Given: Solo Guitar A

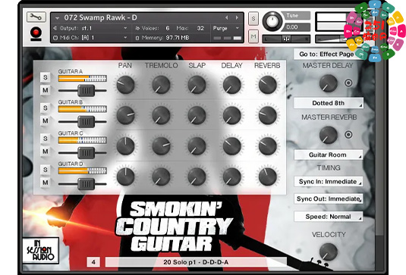Looking at the screenshot, I should tap(46, 77).
